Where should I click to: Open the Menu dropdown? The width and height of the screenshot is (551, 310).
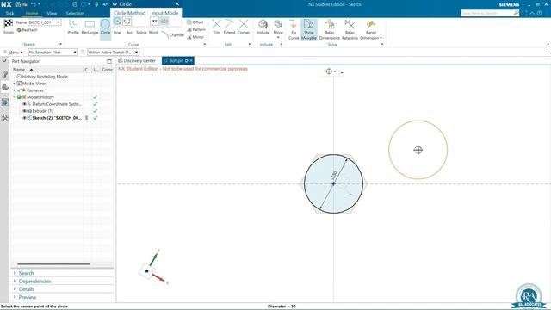click(x=13, y=52)
